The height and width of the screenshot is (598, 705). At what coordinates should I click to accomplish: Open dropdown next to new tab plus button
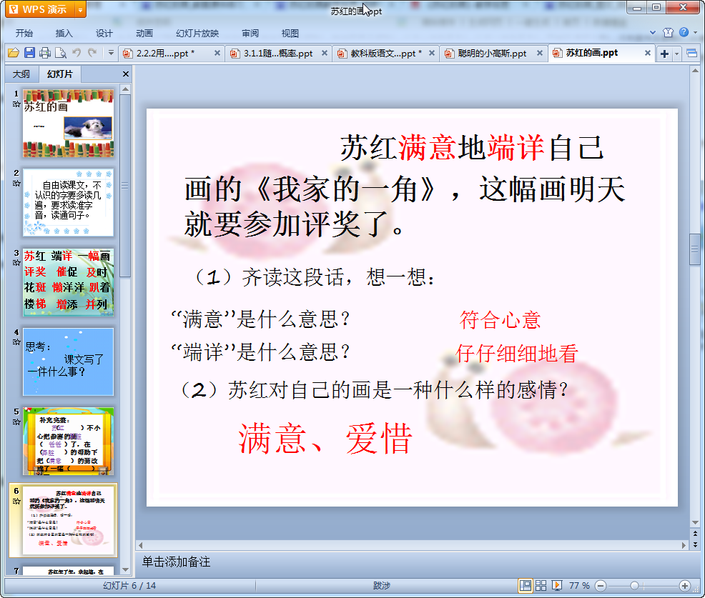tap(676, 54)
